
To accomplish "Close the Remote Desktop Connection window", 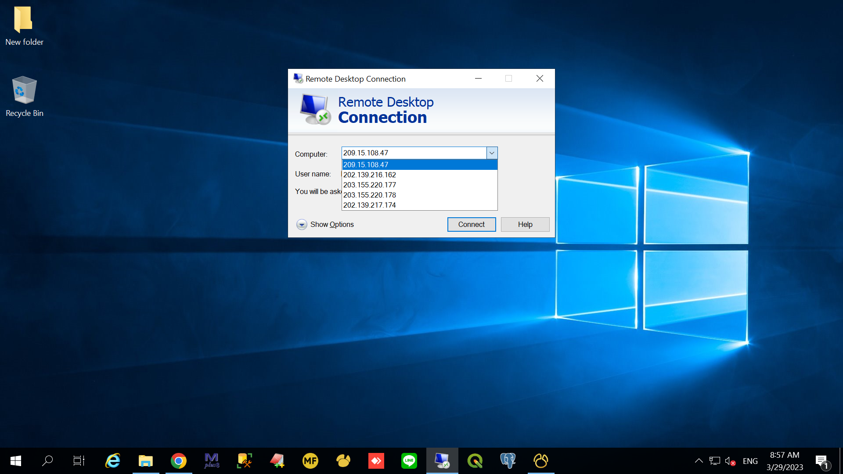I will (x=540, y=79).
